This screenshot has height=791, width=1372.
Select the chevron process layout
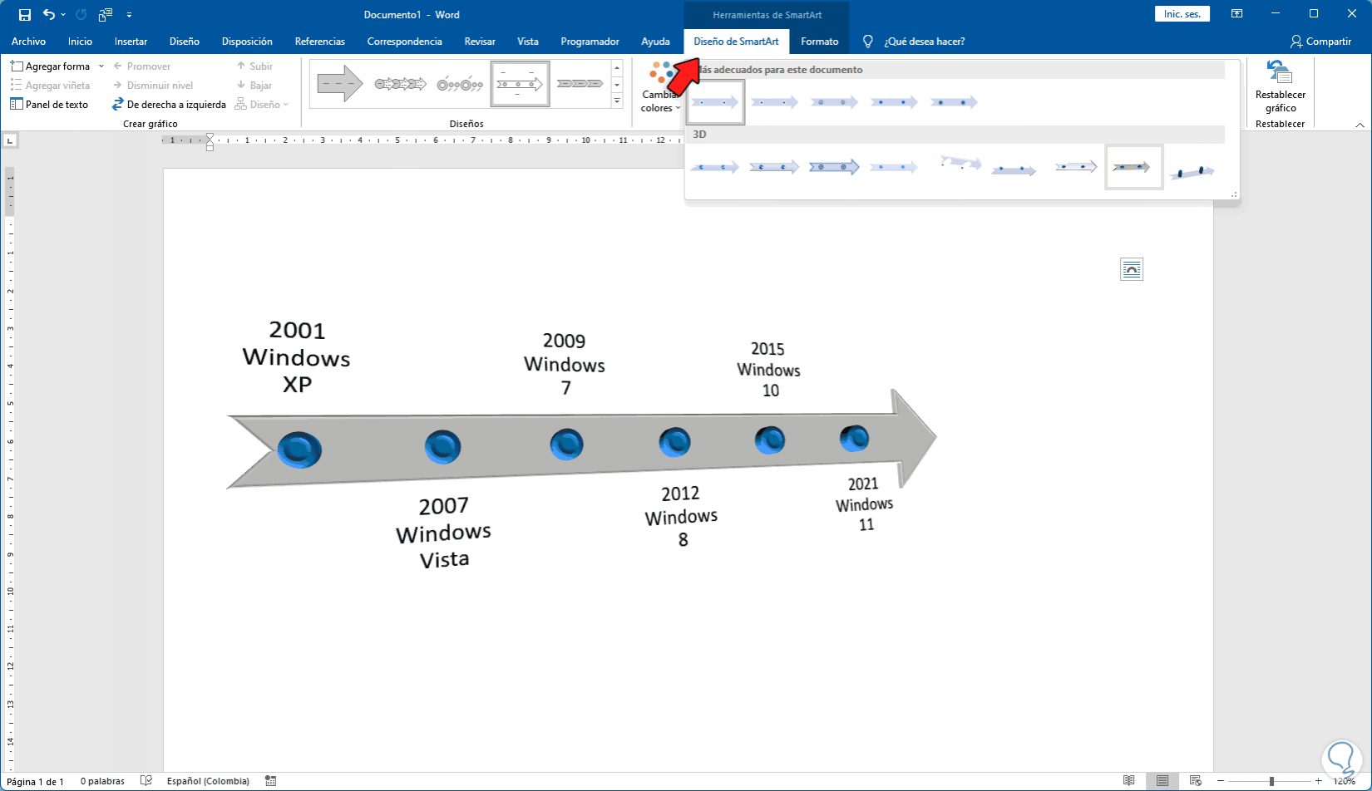tap(580, 84)
